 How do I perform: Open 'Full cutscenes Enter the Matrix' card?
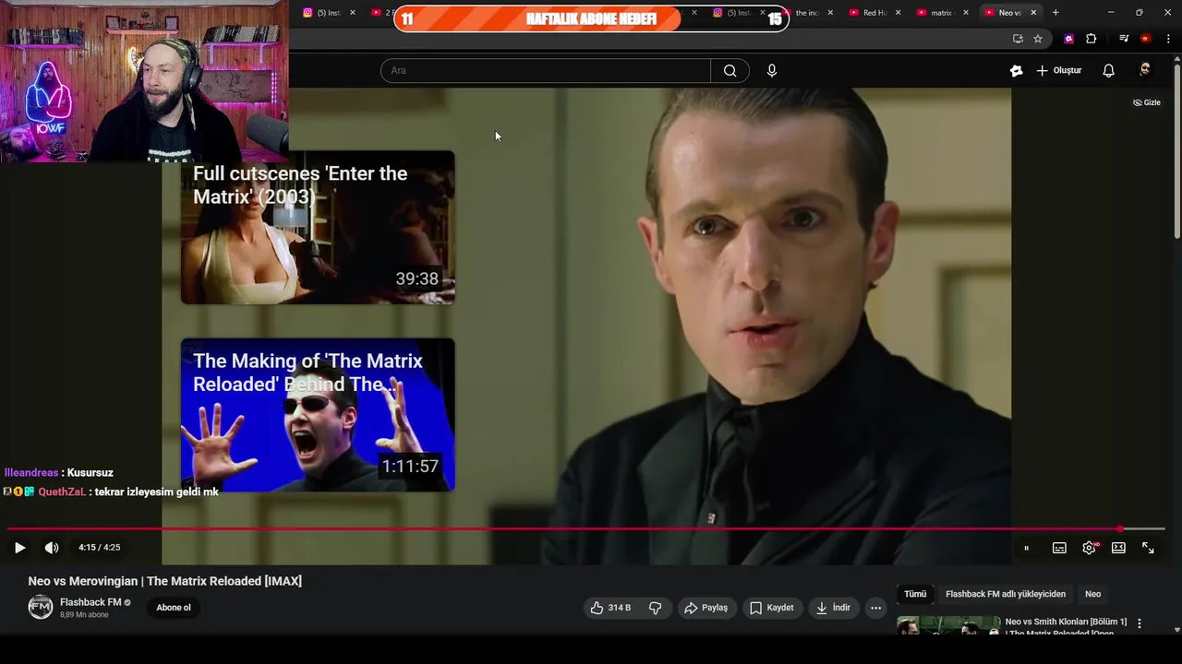click(318, 228)
